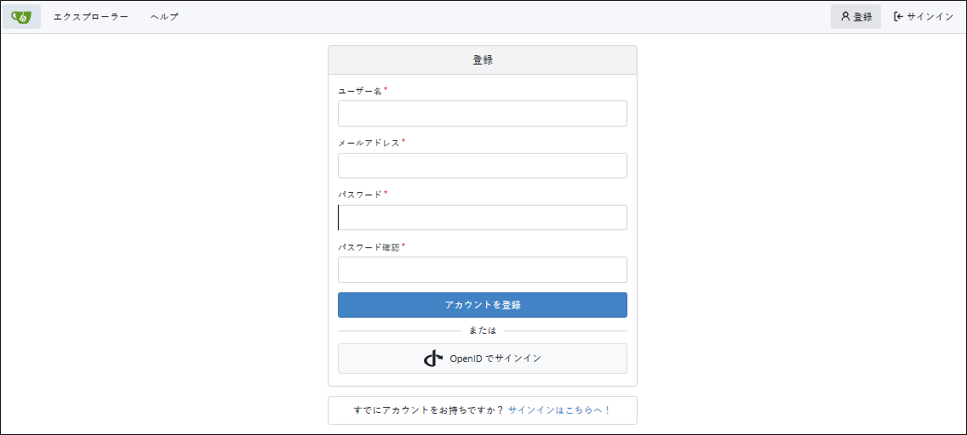
Task: Select 登録 in the top navigation
Action: [855, 16]
